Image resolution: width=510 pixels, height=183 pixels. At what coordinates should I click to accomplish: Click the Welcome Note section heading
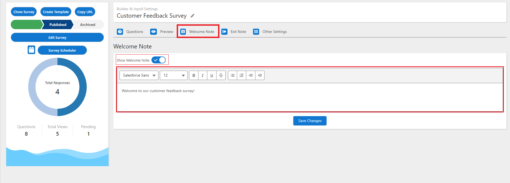tap(132, 47)
